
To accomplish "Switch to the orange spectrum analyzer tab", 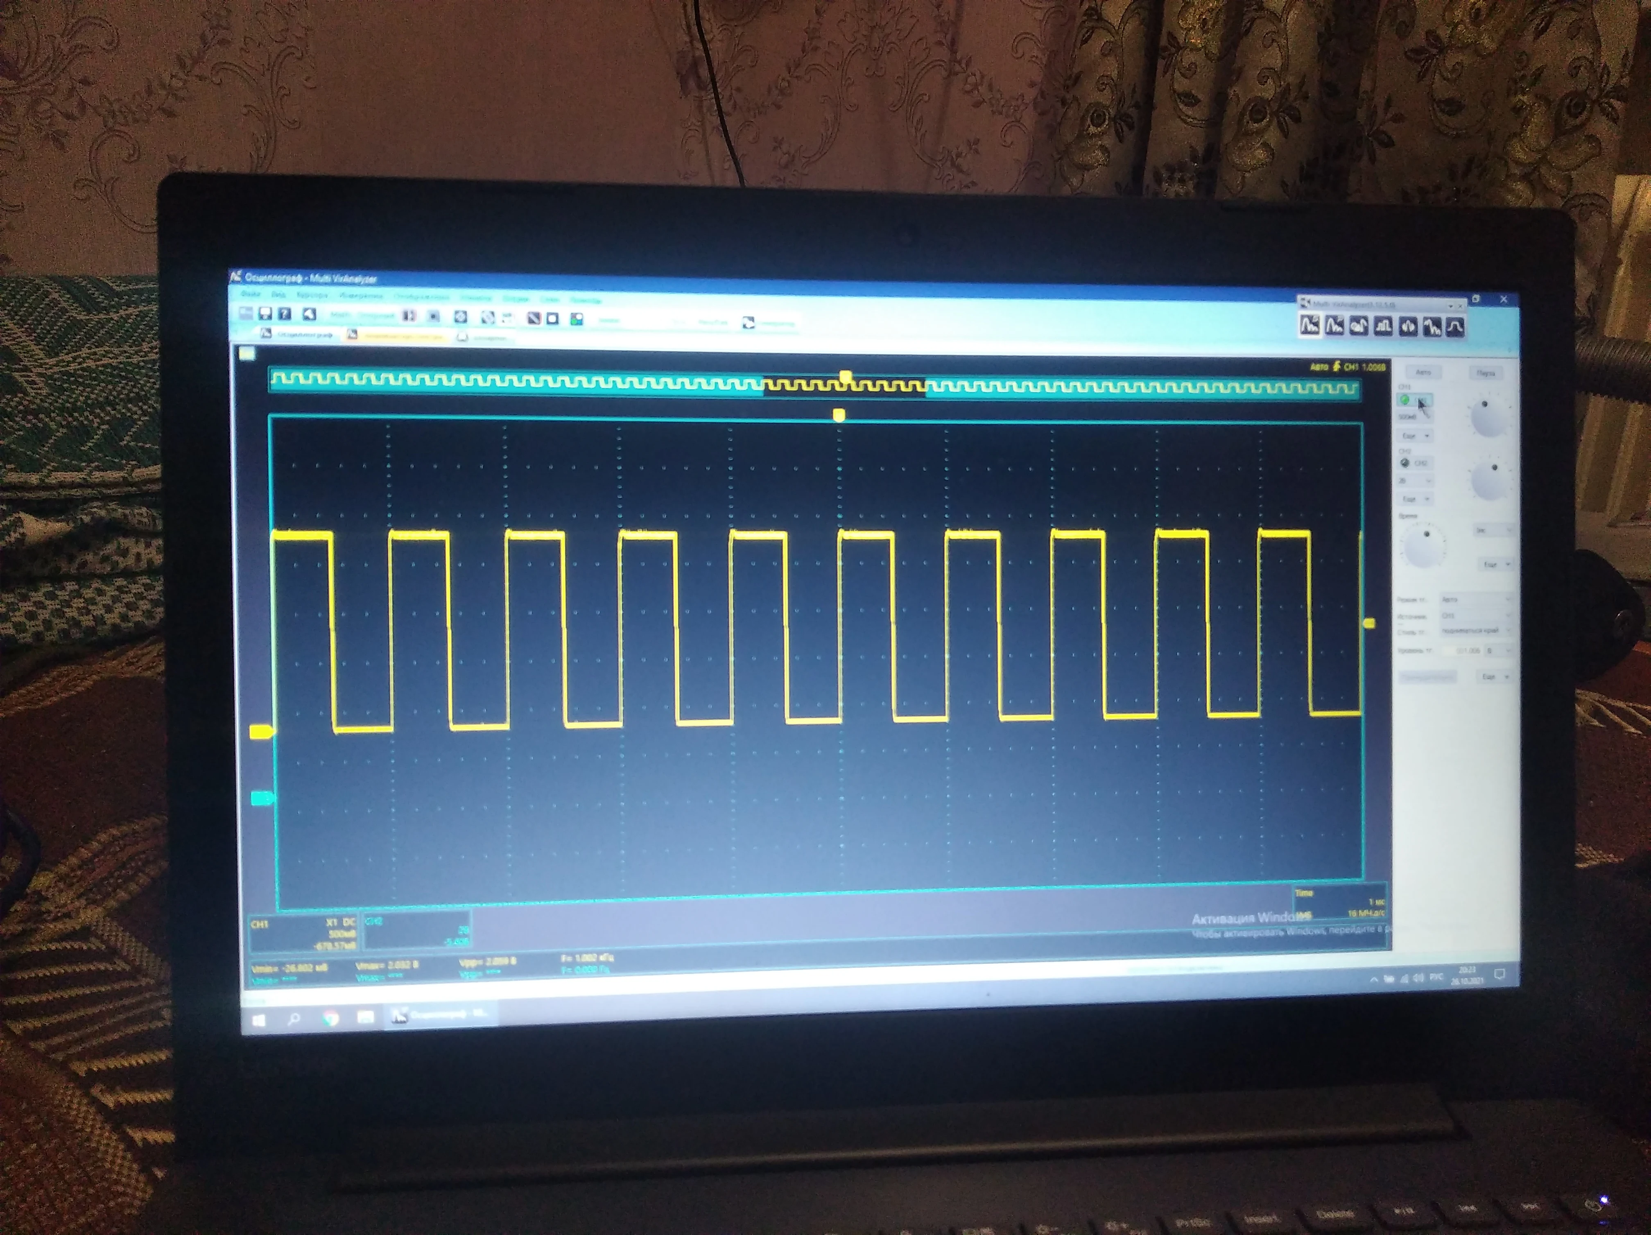I will [x=398, y=337].
